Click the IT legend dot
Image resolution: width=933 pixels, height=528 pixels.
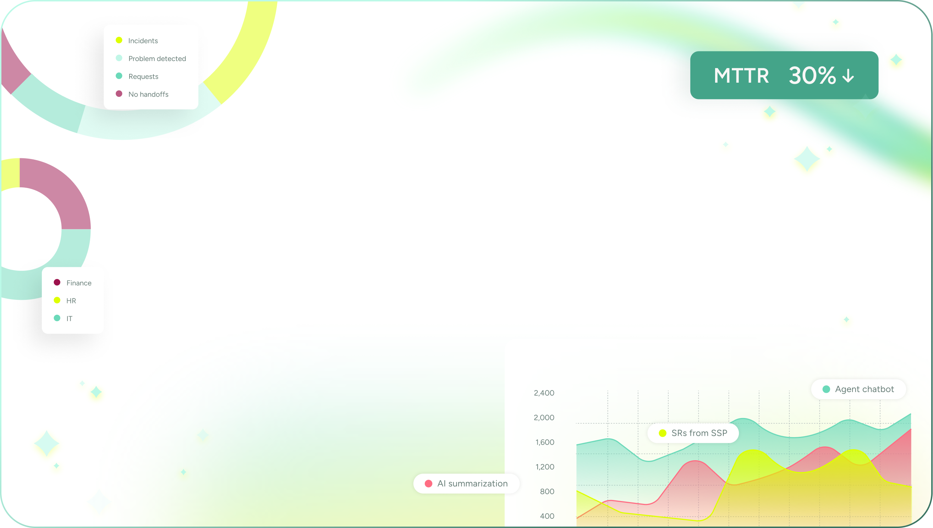[x=57, y=318]
